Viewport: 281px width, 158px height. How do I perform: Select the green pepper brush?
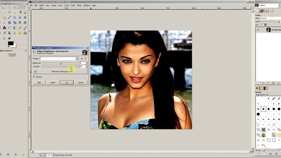click(x=263, y=135)
